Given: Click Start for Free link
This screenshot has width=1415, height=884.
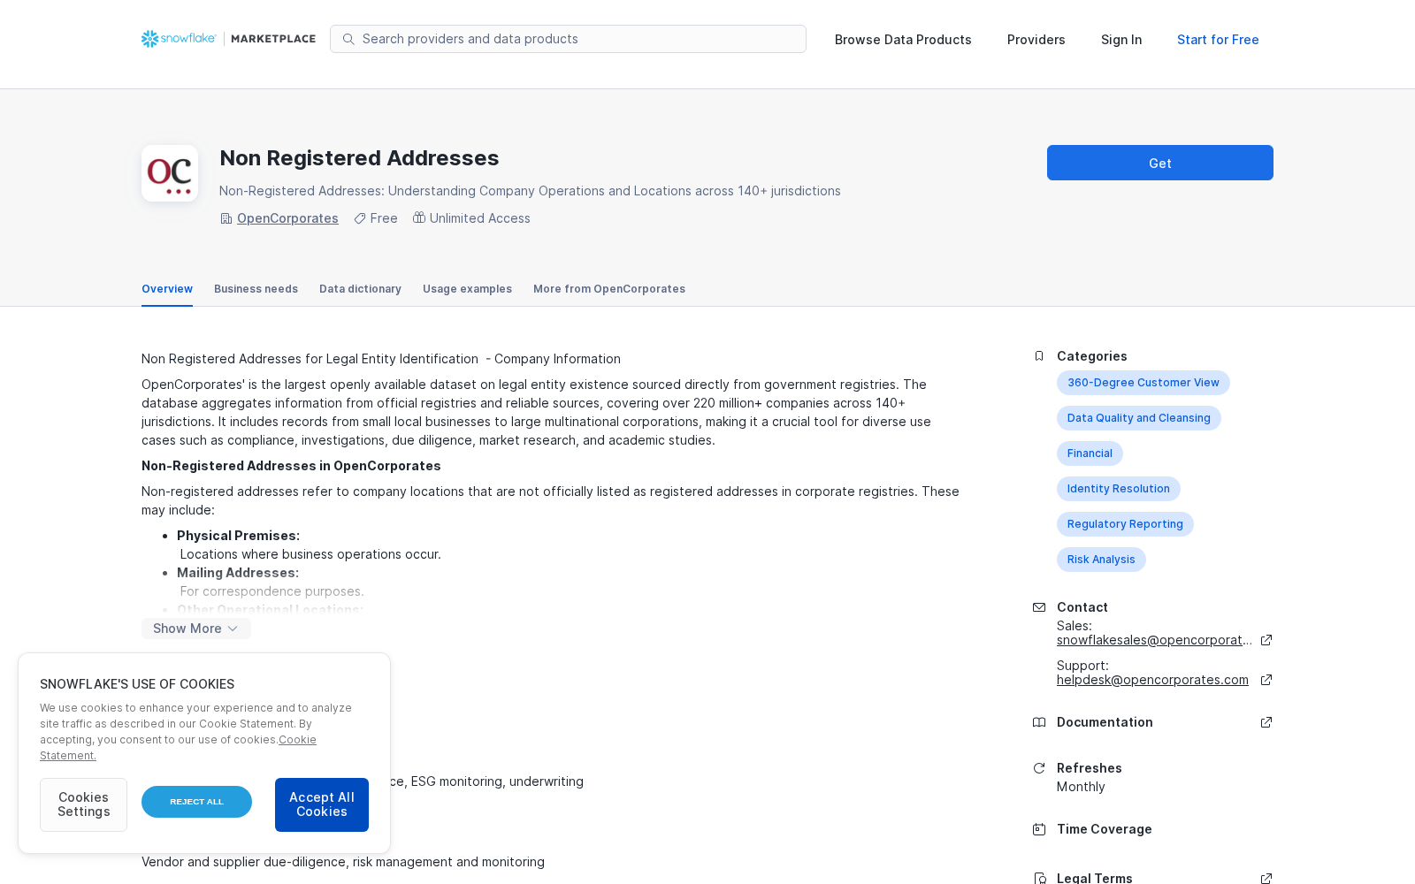Looking at the screenshot, I should pyautogui.click(x=1218, y=40).
